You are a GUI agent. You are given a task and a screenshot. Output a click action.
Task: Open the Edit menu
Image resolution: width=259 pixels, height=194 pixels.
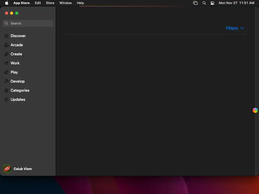tap(38, 3)
